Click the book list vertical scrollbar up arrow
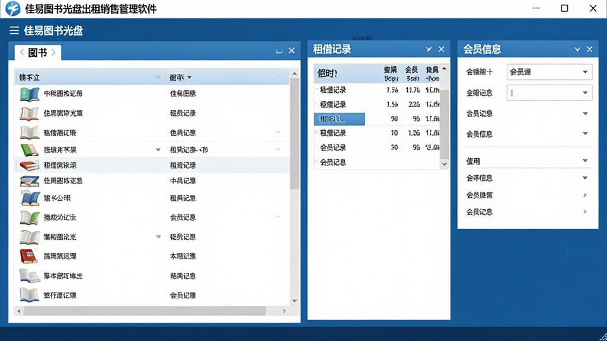Screen dimensions: 607x341 pos(295,73)
